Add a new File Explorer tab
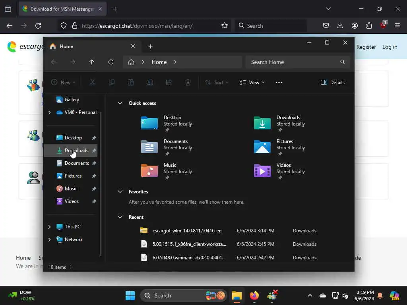 point(150,46)
